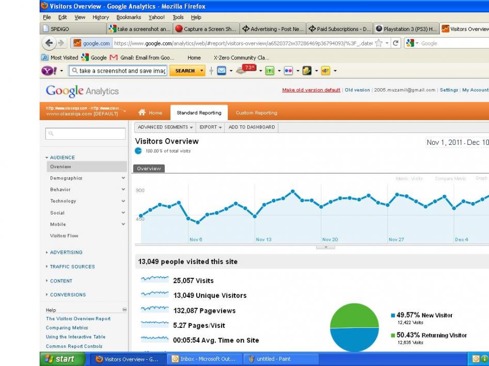Switch to Inbox - Microsoft Outlook taskbar item

(x=204, y=359)
